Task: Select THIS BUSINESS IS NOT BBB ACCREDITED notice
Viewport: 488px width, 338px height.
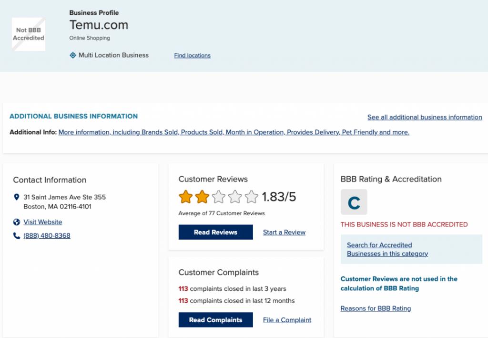Action: tap(404, 224)
